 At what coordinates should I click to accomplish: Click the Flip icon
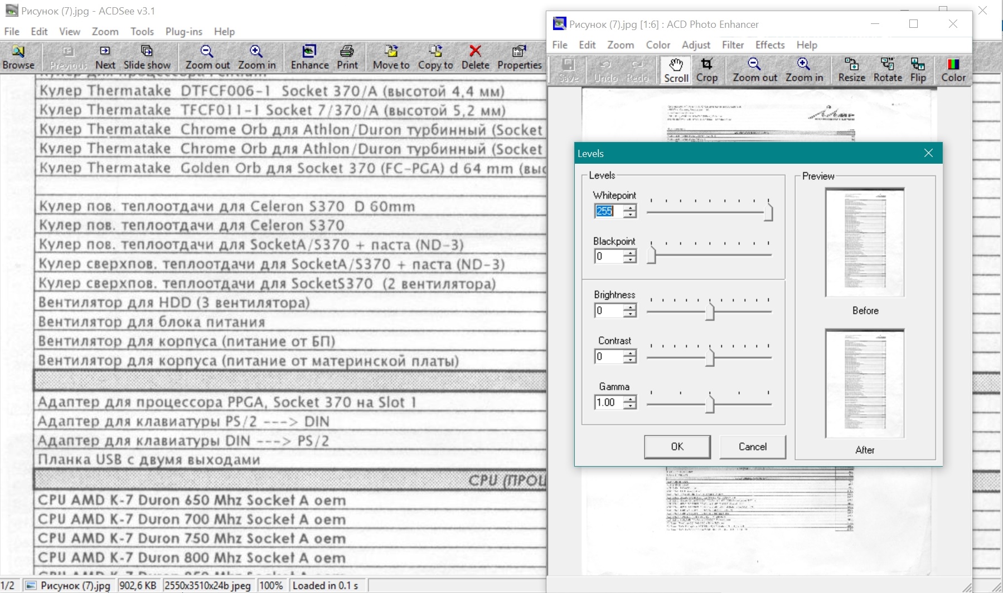click(918, 70)
